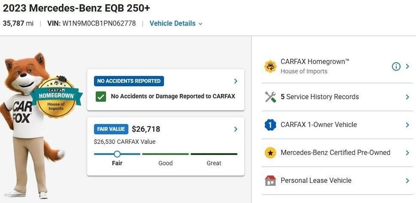Expand the Fair Value card chevron
The height and width of the screenshot is (203, 416).
(x=236, y=129)
